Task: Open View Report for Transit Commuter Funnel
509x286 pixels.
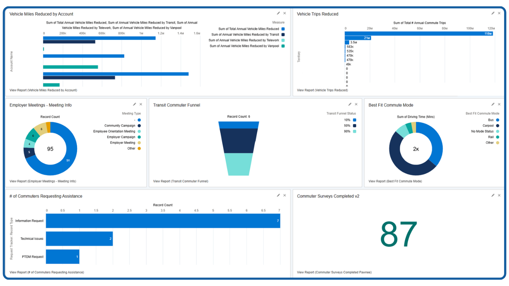Action: pos(181,181)
